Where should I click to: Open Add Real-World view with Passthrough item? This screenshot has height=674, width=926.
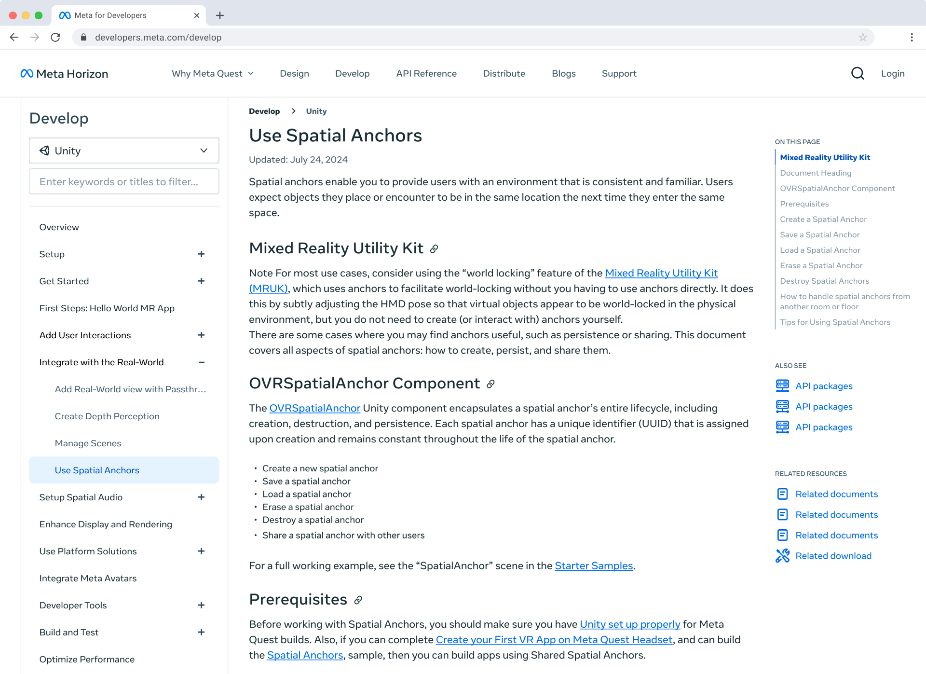point(131,389)
